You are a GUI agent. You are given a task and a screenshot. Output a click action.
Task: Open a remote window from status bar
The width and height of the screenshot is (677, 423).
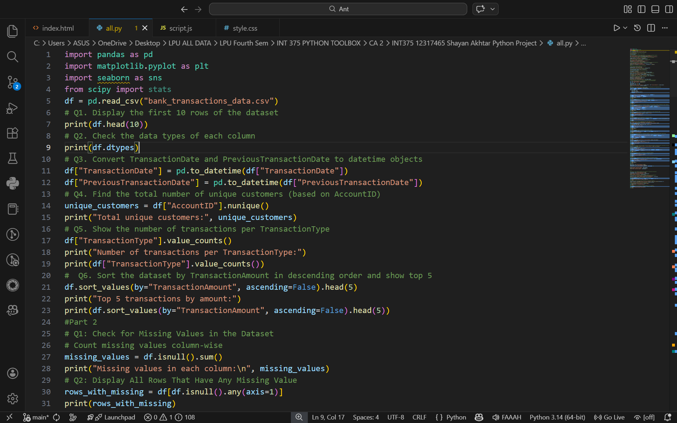(x=10, y=417)
